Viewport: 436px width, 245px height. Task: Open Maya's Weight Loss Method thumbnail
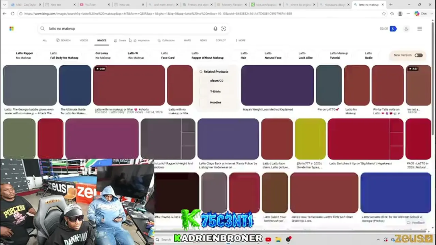click(x=277, y=85)
